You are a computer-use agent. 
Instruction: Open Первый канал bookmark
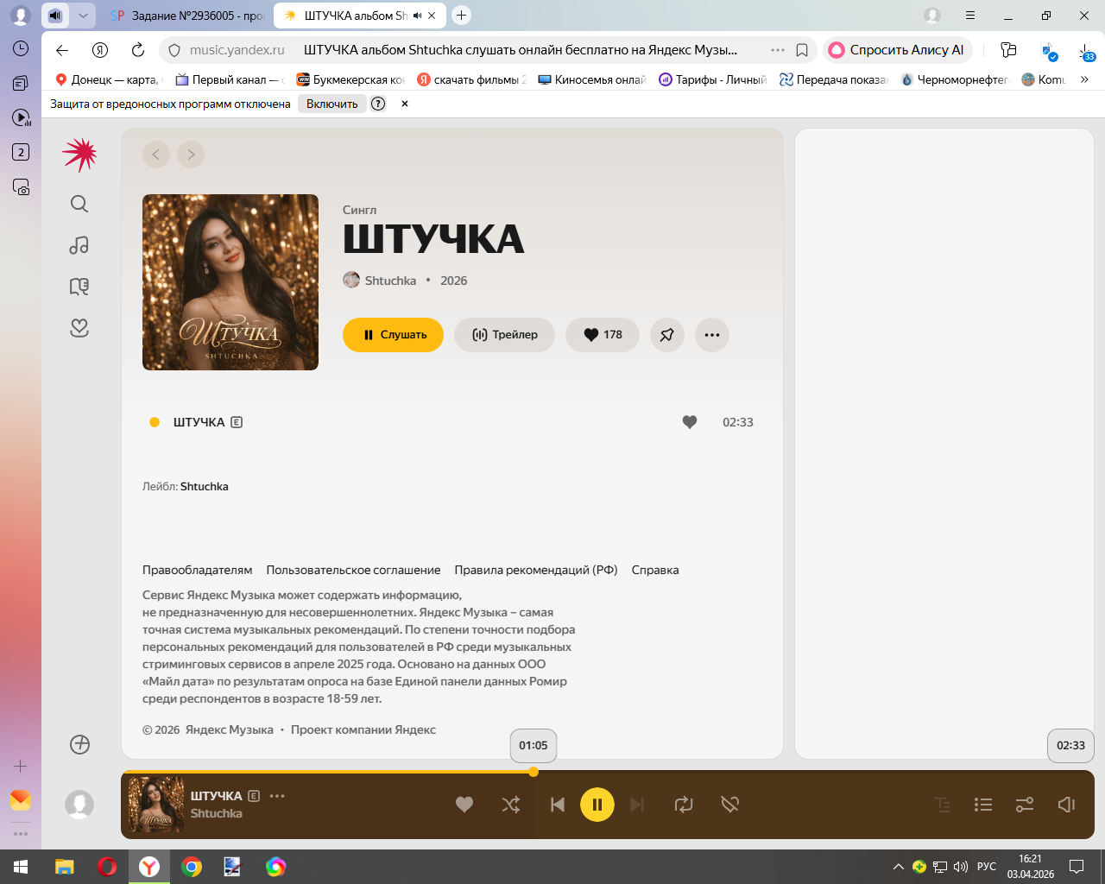click(x=229, y=79)
